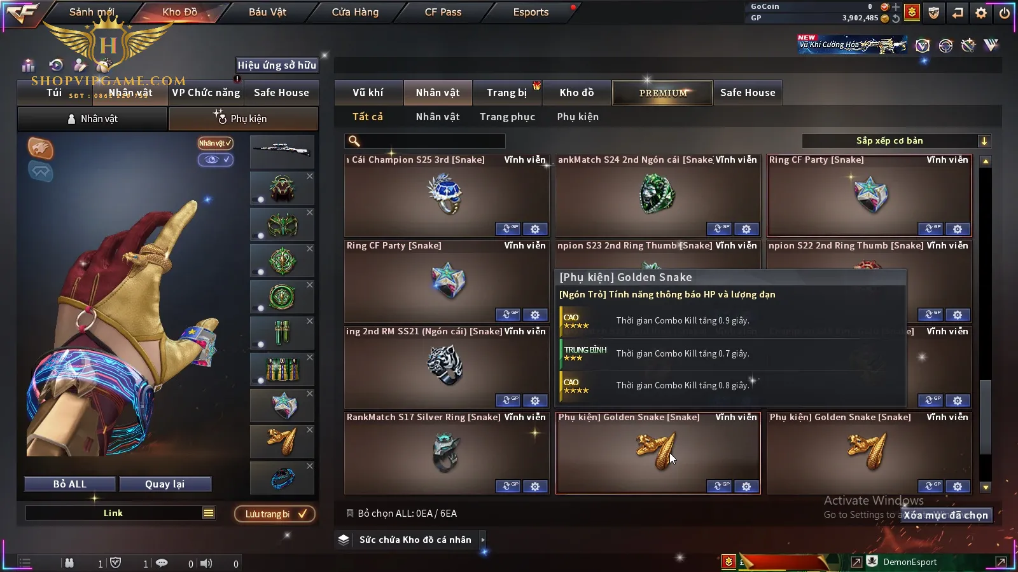Screen dimensions: 1018x572
Task: Open the Cửa Hàng menu
Action: (x=355, y=12)
